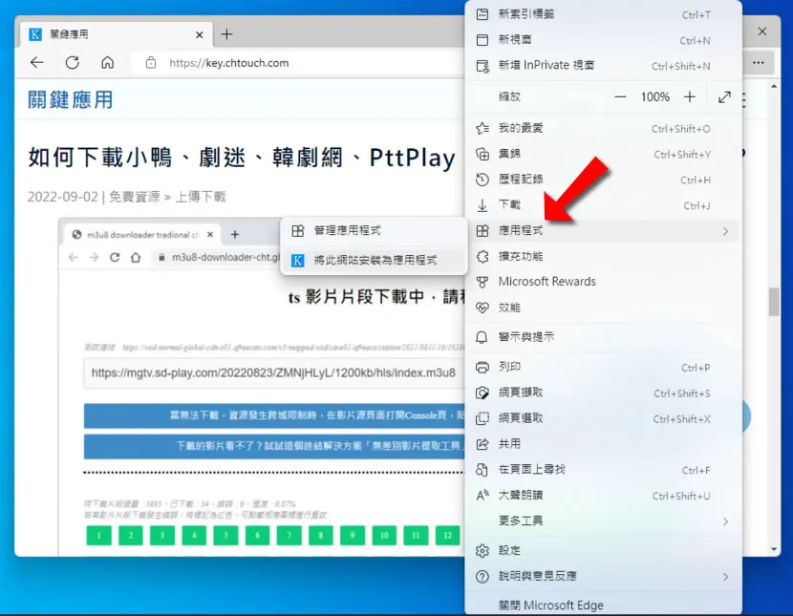Decrease zoom with minus button
Image resolution: width=793 pixels, height=616 pixels.
(620, 97)
